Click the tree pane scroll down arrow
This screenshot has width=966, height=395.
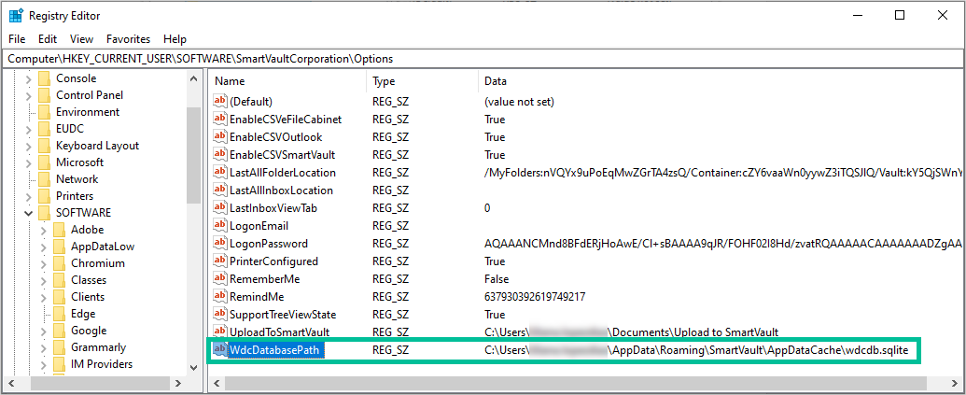click(194, 367)
